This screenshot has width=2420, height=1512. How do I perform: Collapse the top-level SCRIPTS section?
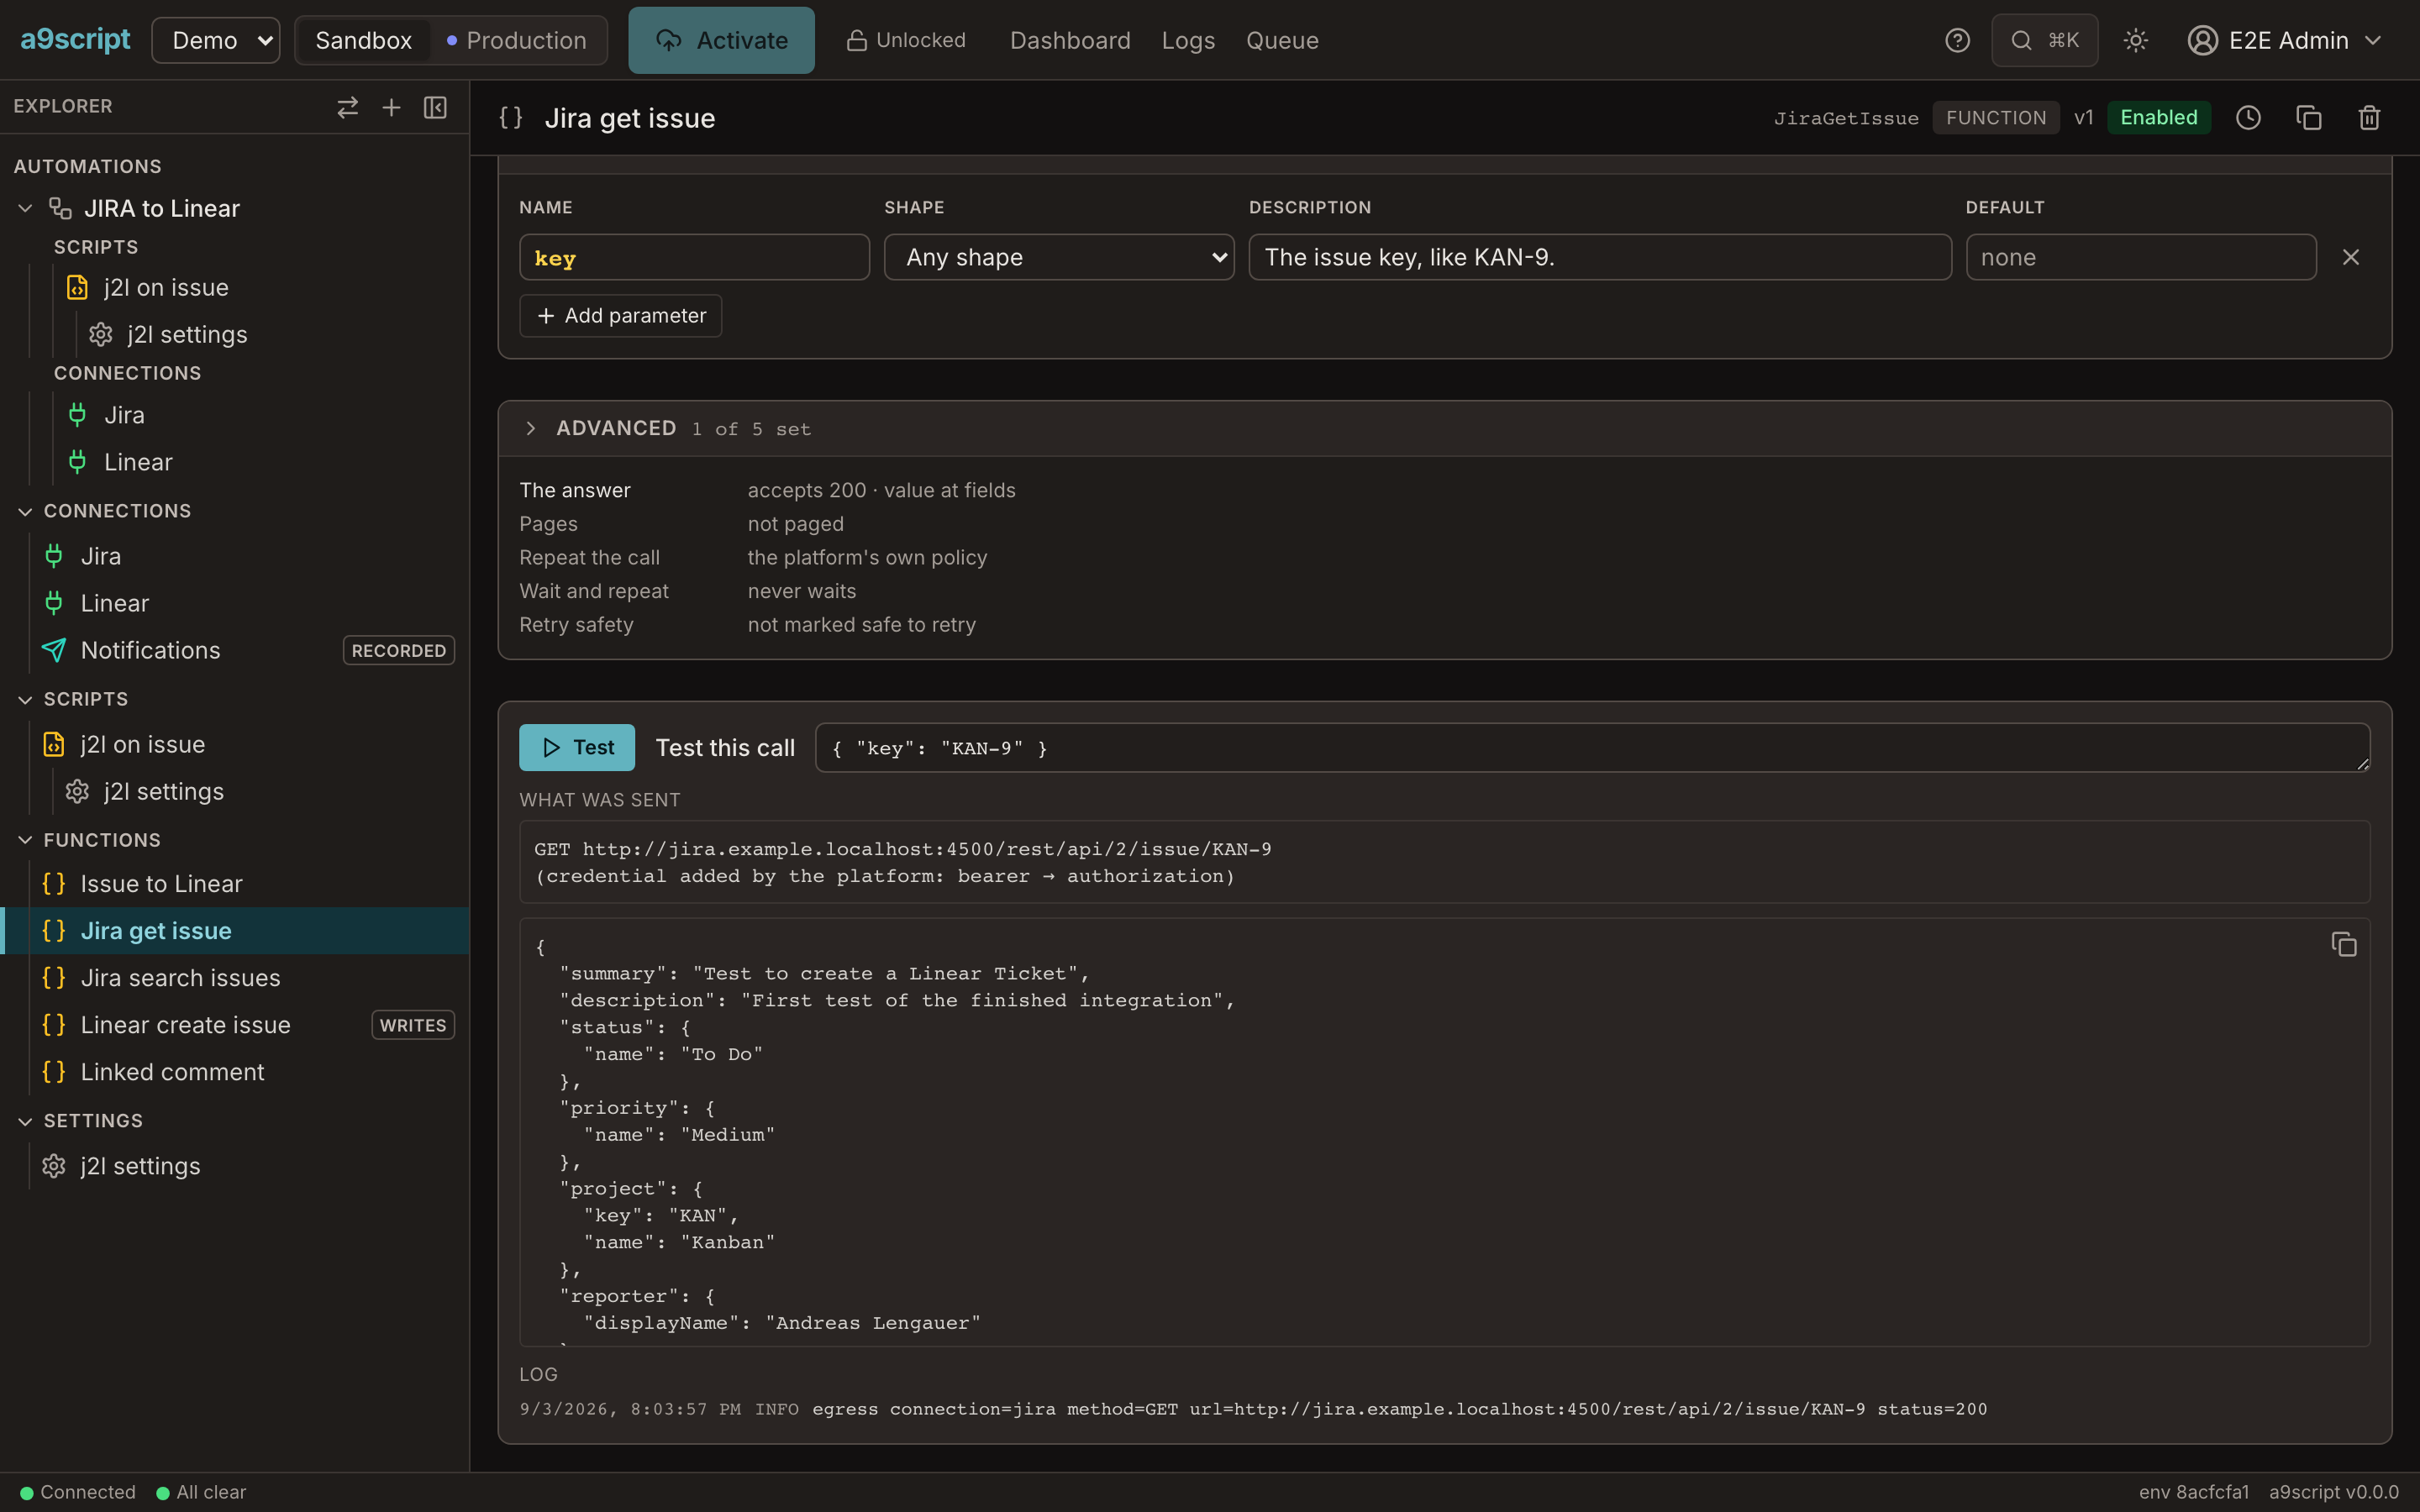[x=26, y=699]
